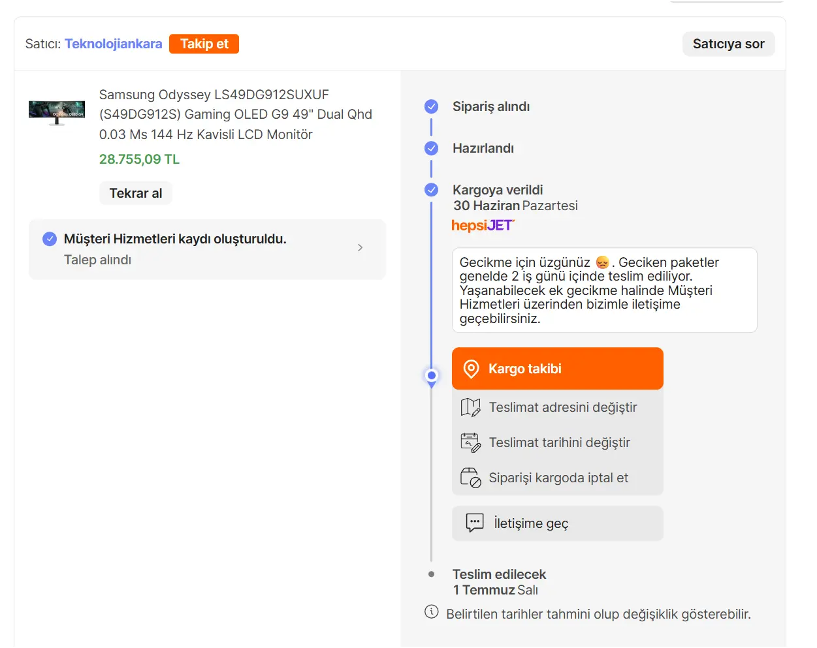Select the Gecikme için üzgünüz delay notice
The width and height of the screenshot is (817, 648).
[x=605, y=290]
